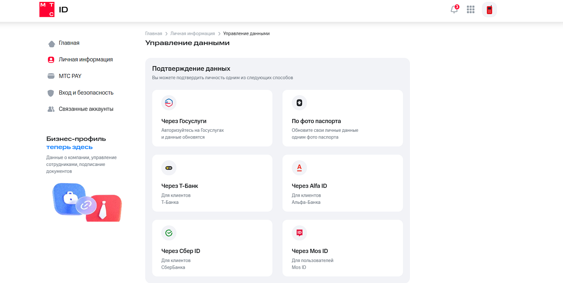The height and width of the screenshot is (283, 563).
Task: Click the red Alfa ID icon
Action: pyautogui.click(x=299, y=168)
